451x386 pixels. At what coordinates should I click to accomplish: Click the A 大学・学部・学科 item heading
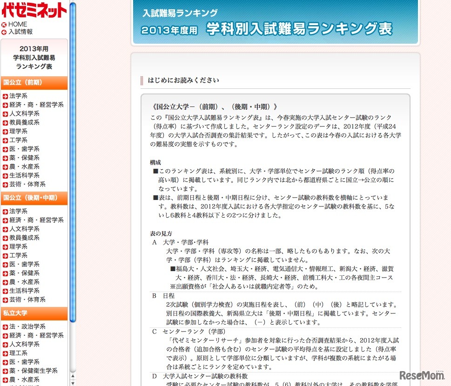[180, 243]
